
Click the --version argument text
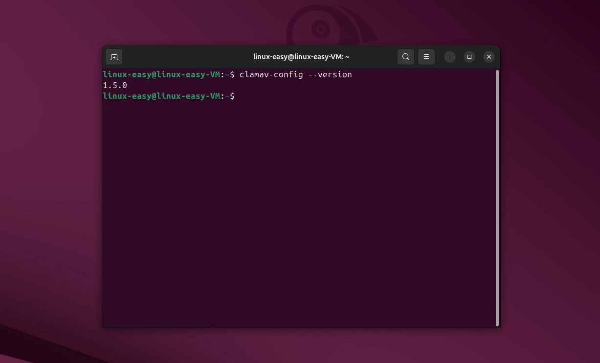click(x=331, y=74)
